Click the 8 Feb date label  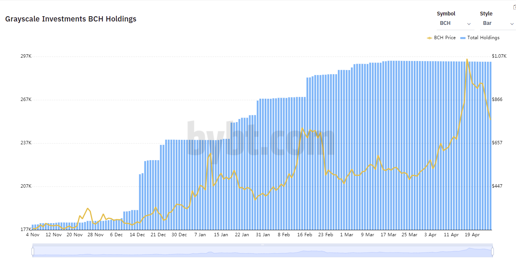coord(284,235)
